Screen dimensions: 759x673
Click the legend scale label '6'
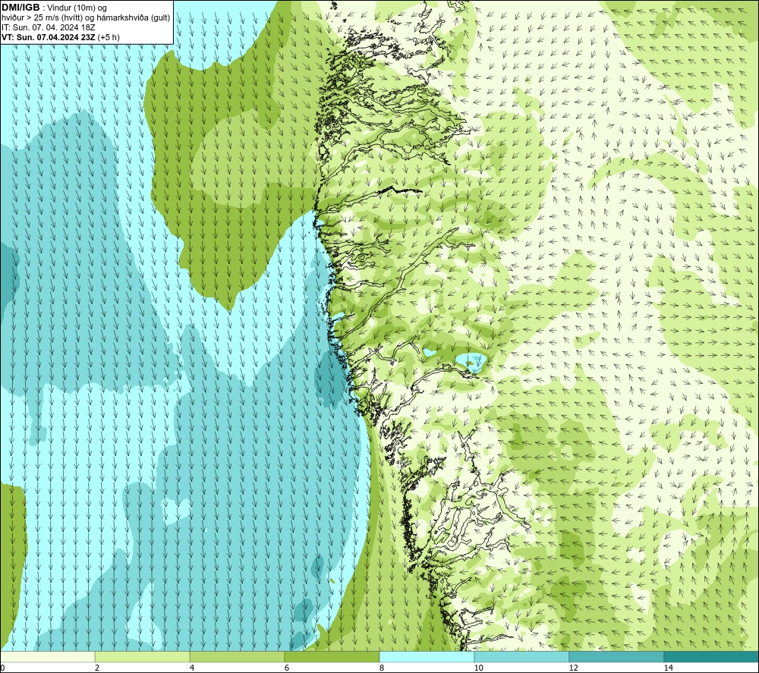[287, 668]
